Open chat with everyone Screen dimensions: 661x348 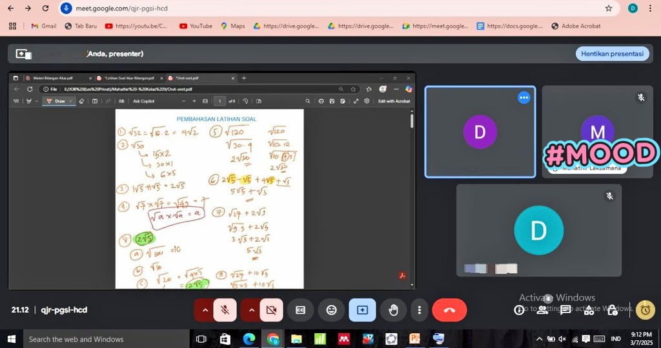[565, 310]
